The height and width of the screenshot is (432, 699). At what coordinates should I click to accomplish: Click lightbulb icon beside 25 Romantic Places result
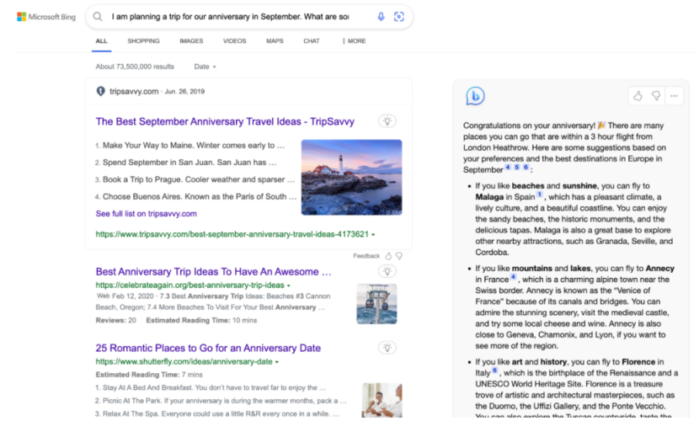387,348
